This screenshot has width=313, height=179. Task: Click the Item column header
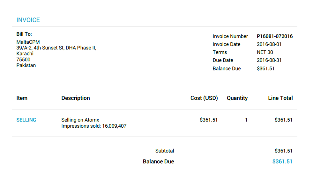click(22, 98)
